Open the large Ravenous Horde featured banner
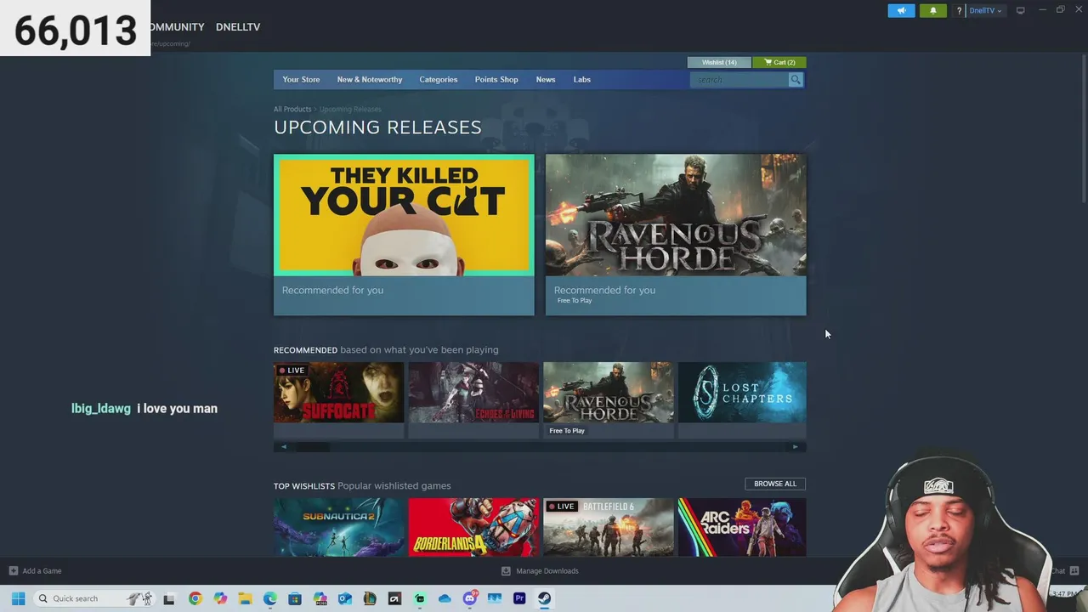Screen dimensions: 1088x612 pyautogui.click(x=676, y=235)
